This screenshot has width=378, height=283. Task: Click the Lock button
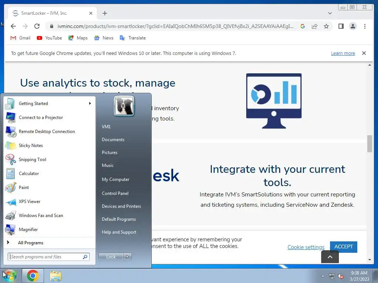pyautogui.click(x=111, y=257)
